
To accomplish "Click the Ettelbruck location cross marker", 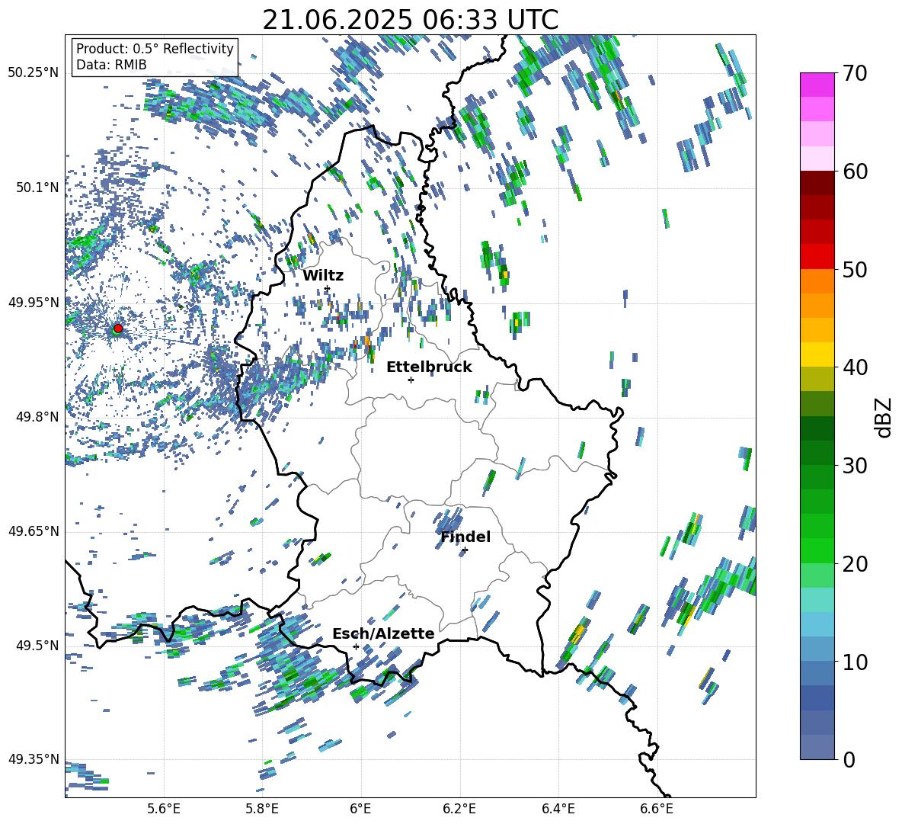I will (411, 380).
